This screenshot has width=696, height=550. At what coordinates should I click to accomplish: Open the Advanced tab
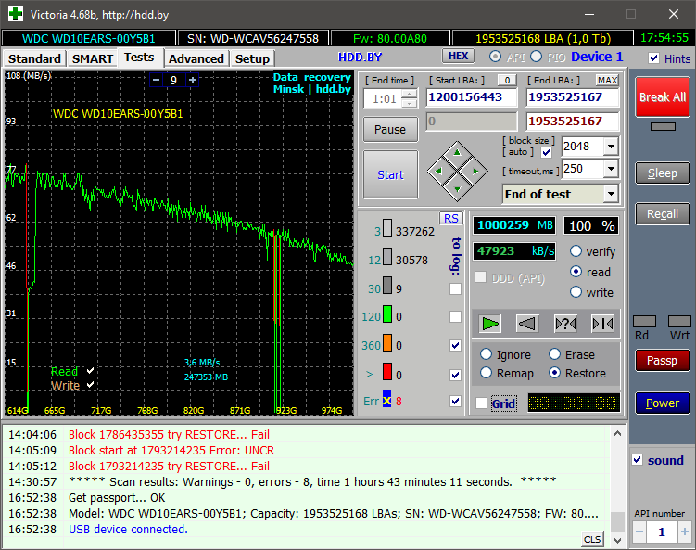[x=196, y=58]
